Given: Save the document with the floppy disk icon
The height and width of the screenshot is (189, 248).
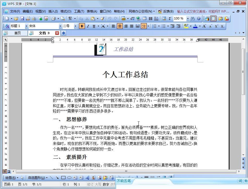Looking at the screenshot, I should point(22,19).
